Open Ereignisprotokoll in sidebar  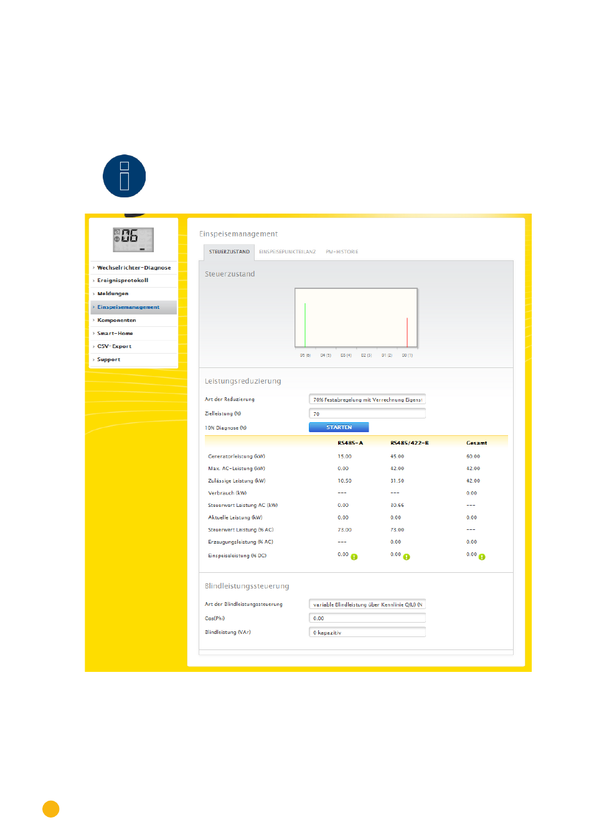[x=133, y=280]
